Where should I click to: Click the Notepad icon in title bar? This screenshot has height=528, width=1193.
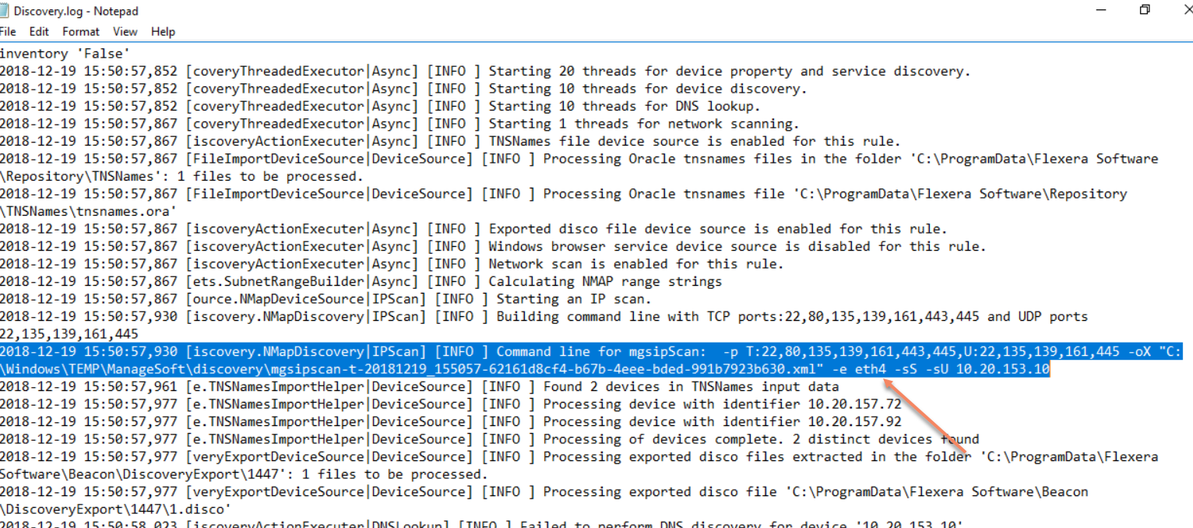pyautogui.click(x=4, y=10)
